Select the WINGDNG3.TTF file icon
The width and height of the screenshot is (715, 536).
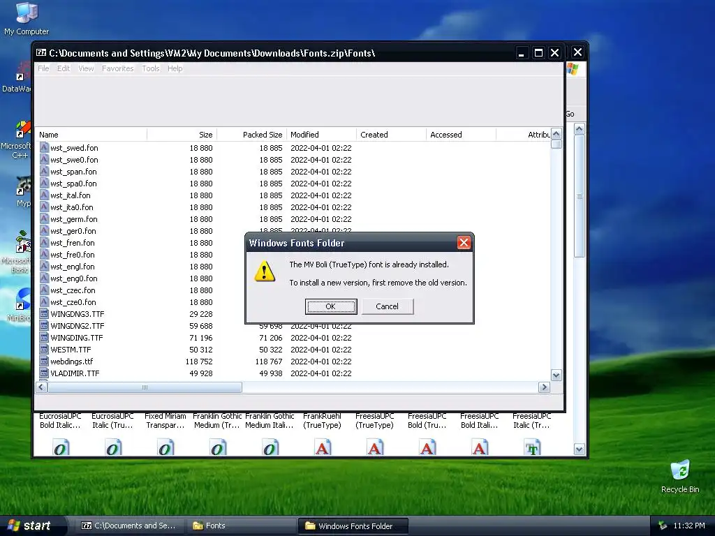44,313
